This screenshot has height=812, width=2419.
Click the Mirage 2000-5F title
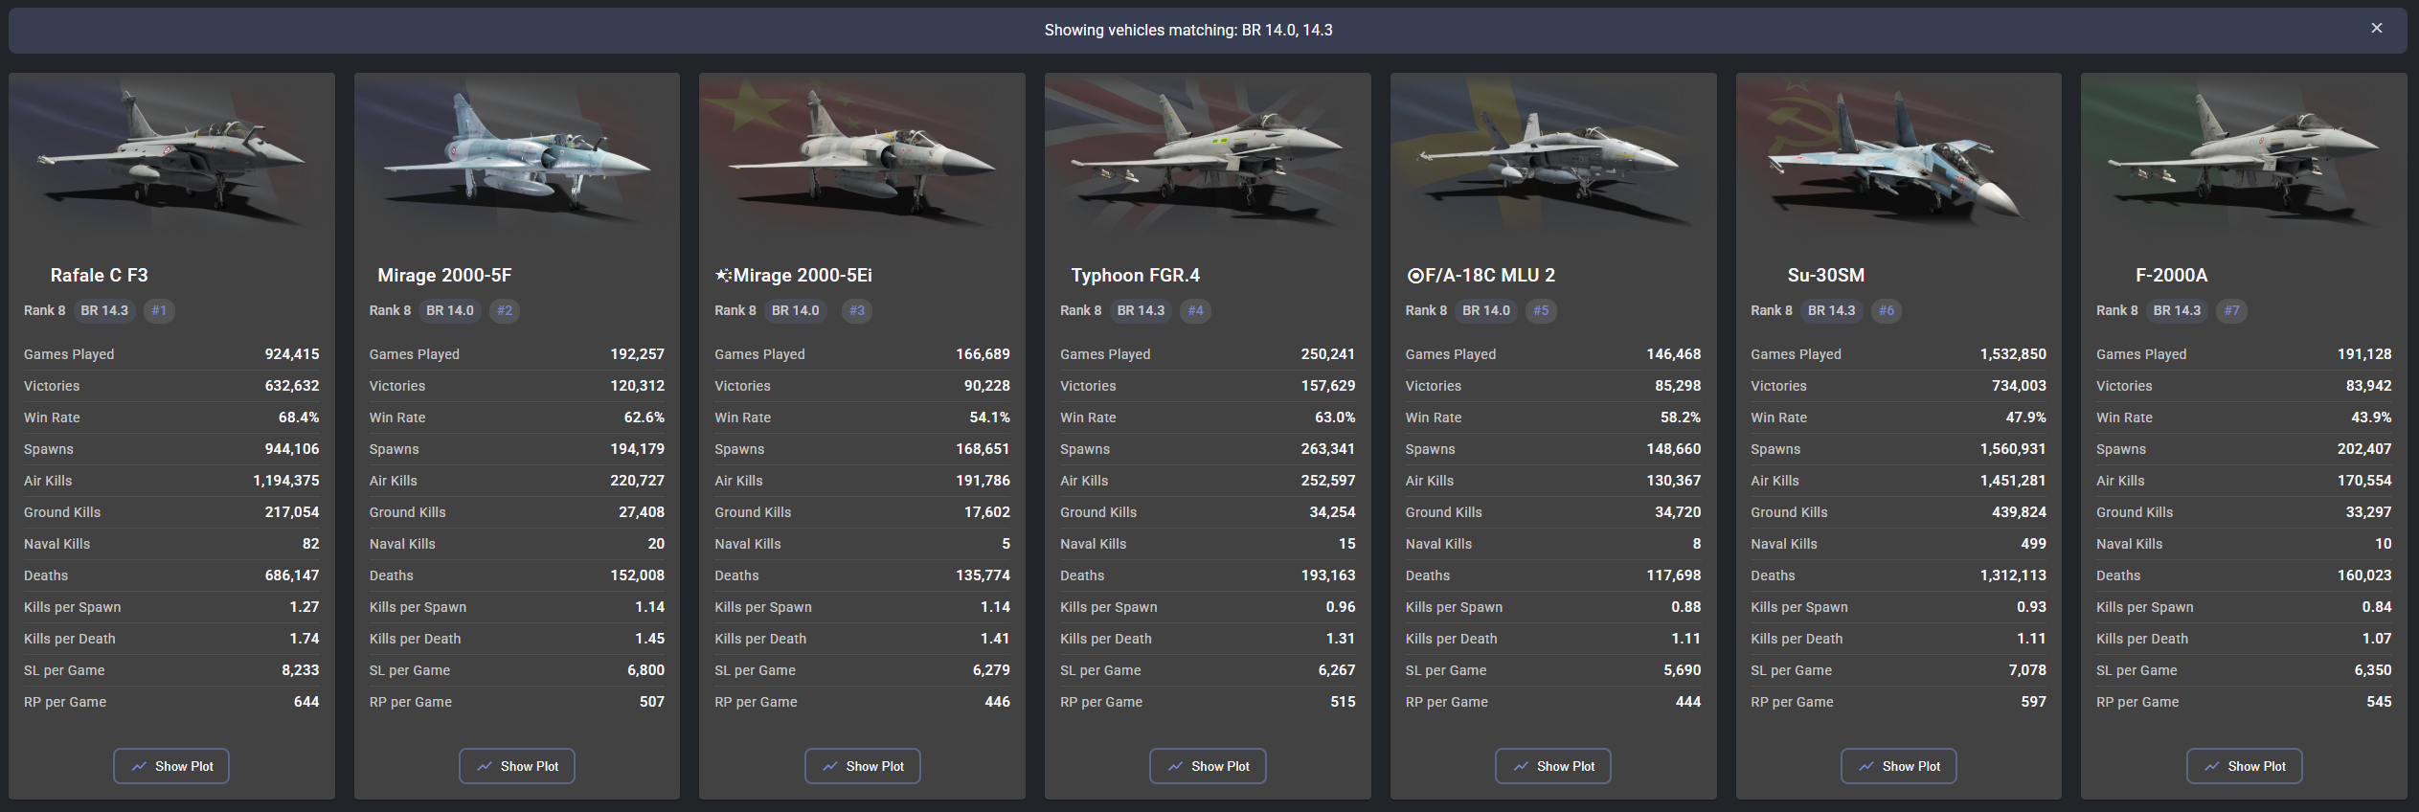pos(444,275)
